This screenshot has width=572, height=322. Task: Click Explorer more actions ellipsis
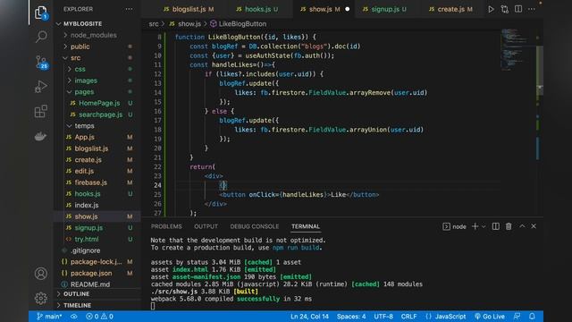(129, 9)
